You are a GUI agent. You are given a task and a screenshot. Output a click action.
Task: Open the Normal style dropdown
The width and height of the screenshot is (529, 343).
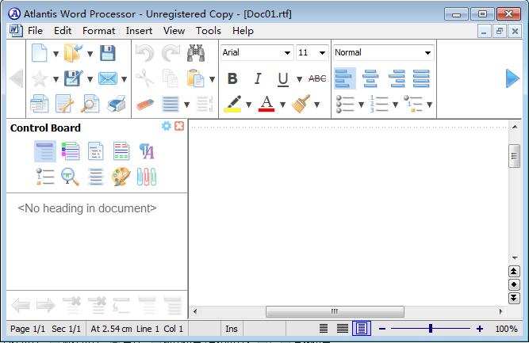pyautogui.click(x=427, y=53)
